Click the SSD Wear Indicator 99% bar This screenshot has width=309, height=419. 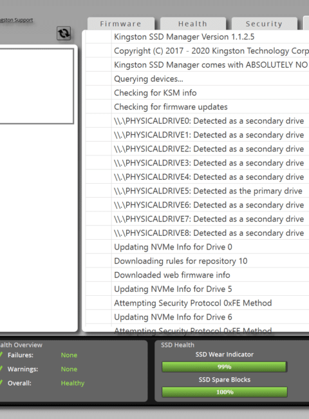pos(225,367)
